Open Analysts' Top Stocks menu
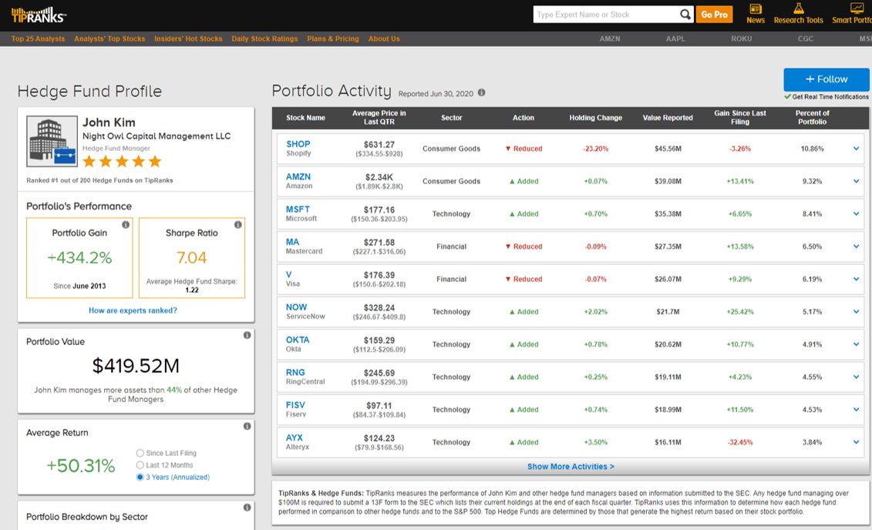This screenshot has height=530, width=872. (109, 39)
